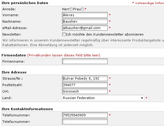
Task: Open the Land country dropdown
Action: (x=103, y=98)
